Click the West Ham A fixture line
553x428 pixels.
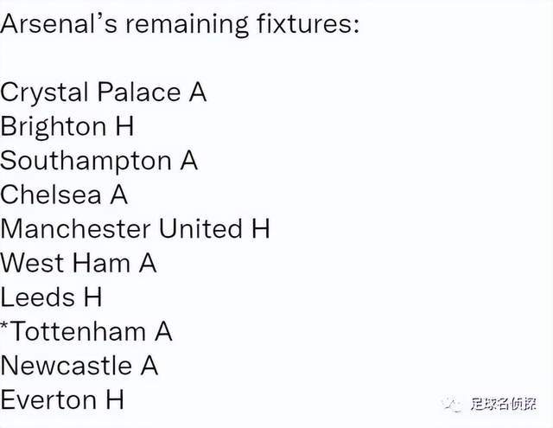click(x=79, y=263)
